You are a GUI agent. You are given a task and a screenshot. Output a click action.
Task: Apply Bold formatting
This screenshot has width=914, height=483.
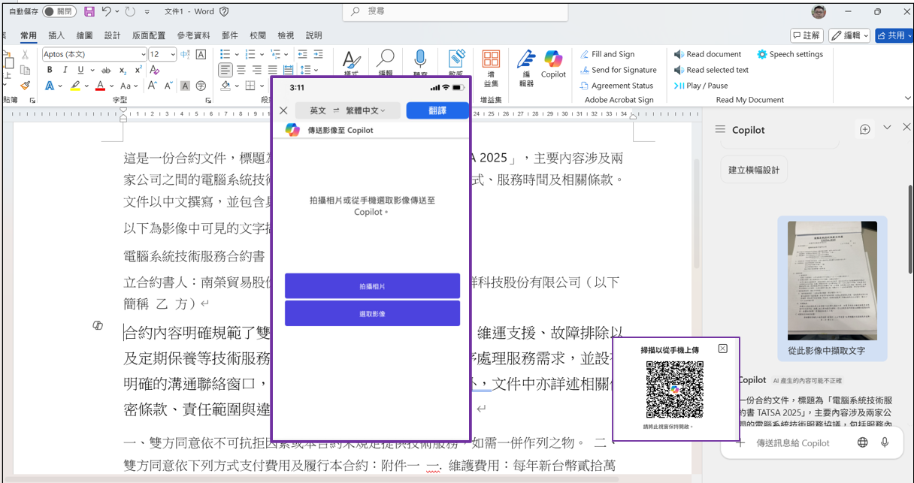coord(50,70)
